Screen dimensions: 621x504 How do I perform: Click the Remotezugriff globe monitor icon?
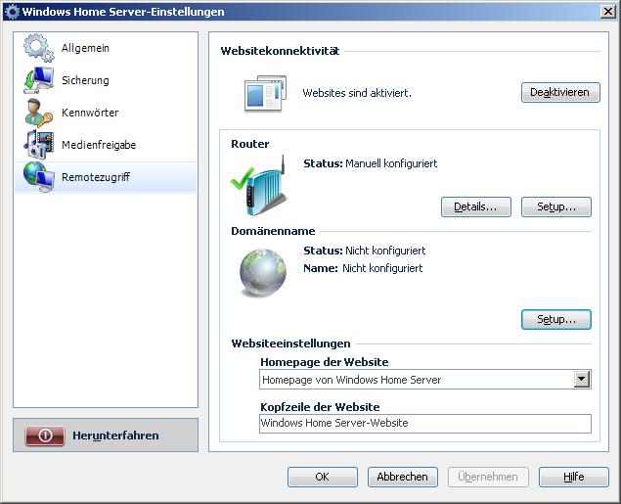(x=38, y=177)
